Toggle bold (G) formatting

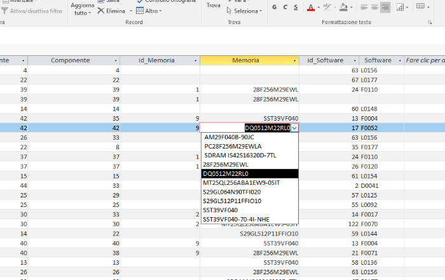pyautogui.click(x=274, y=7)
